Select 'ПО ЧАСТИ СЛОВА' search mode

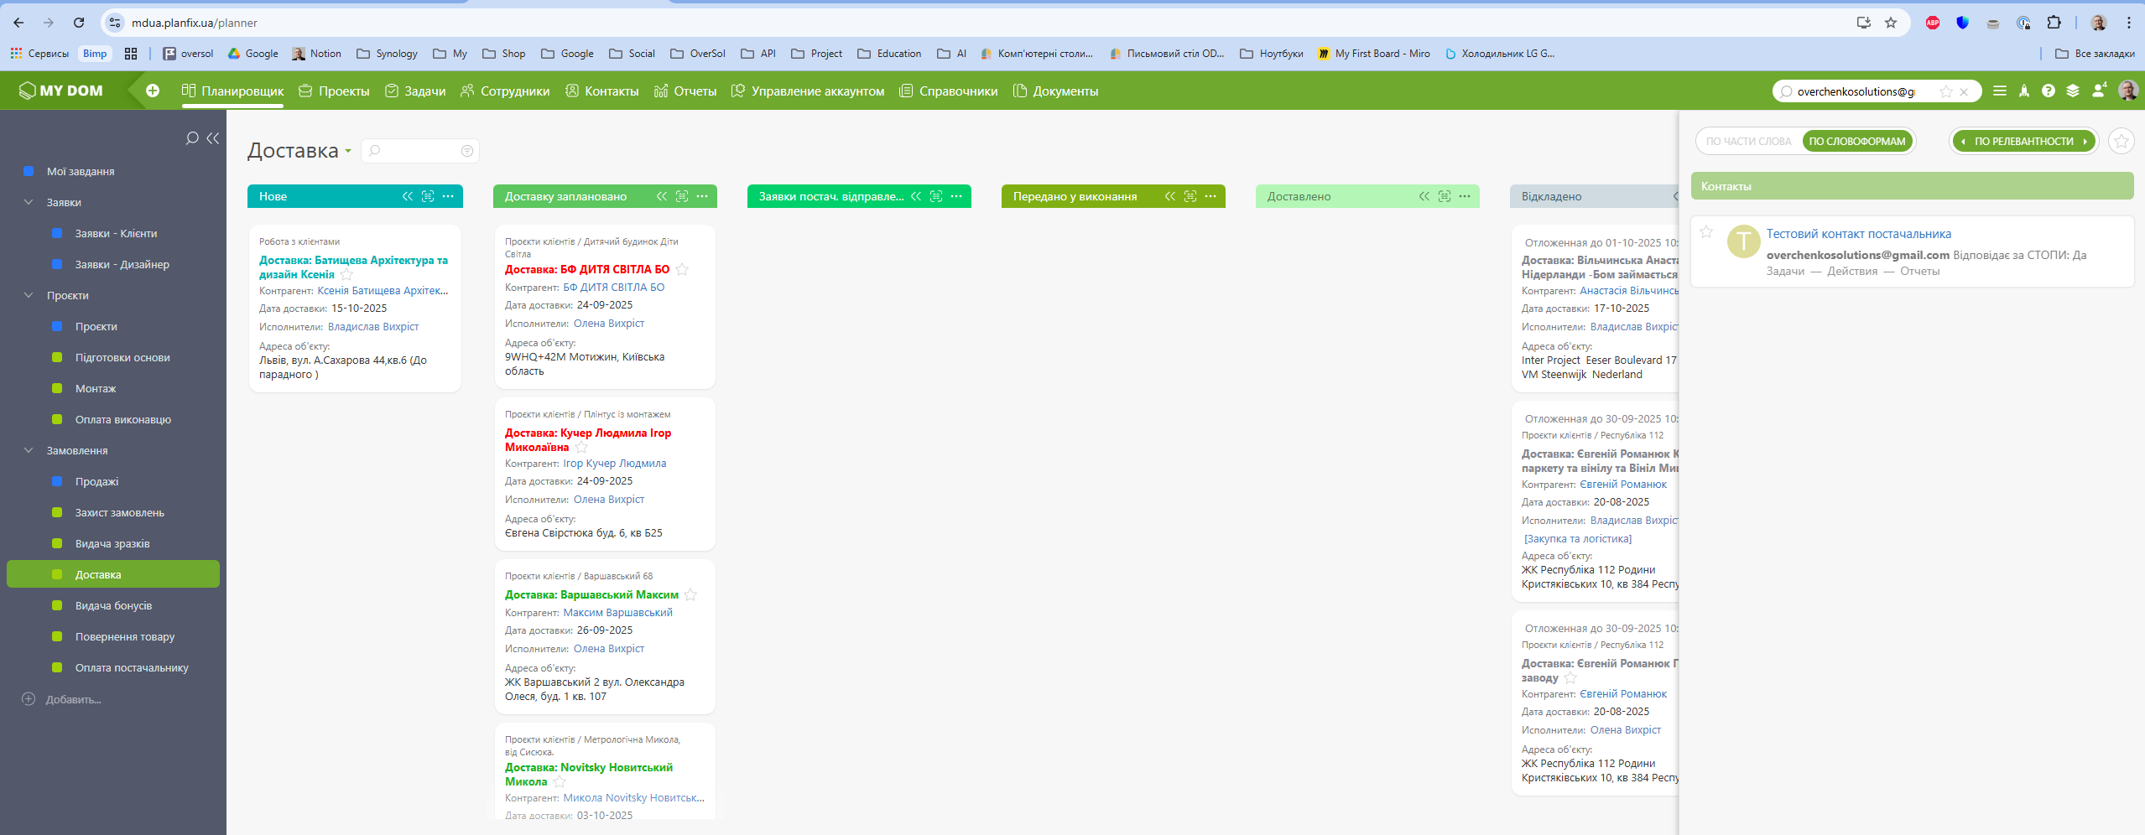[1748, 142]
